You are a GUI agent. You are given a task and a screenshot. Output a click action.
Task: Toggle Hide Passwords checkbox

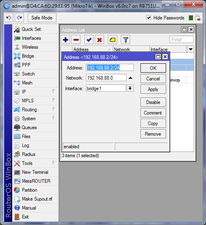(149, 18)
